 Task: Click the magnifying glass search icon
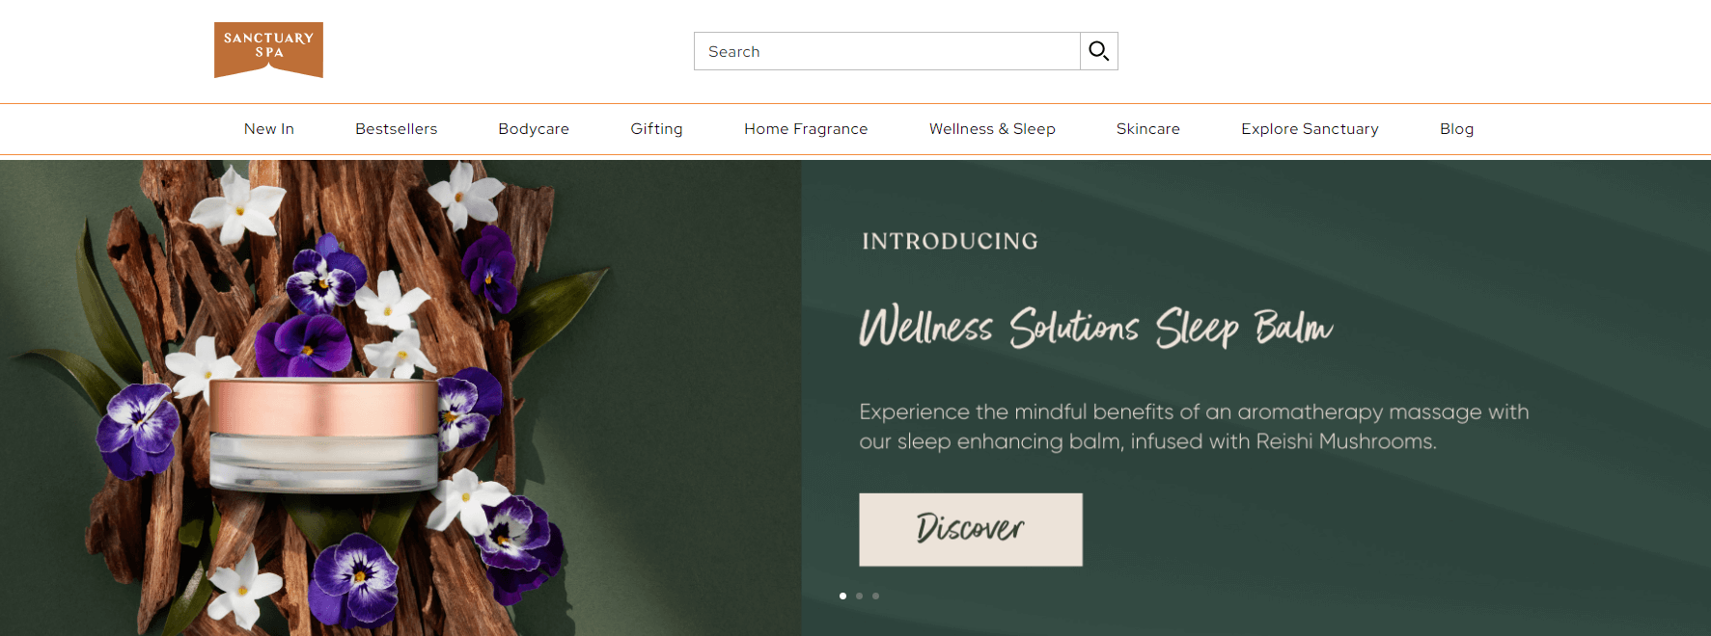click(1098, 51)
